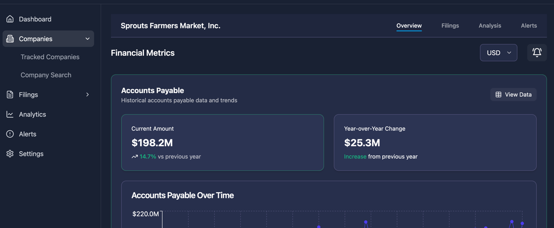554x228 pixels.
Task: Go to Company Search
Action: click(46, 75)
